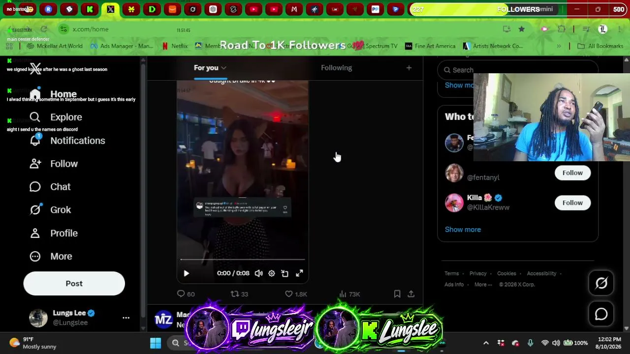
Task: Open Mckellar Art World bookmark
Action: (x=55, y=46)
